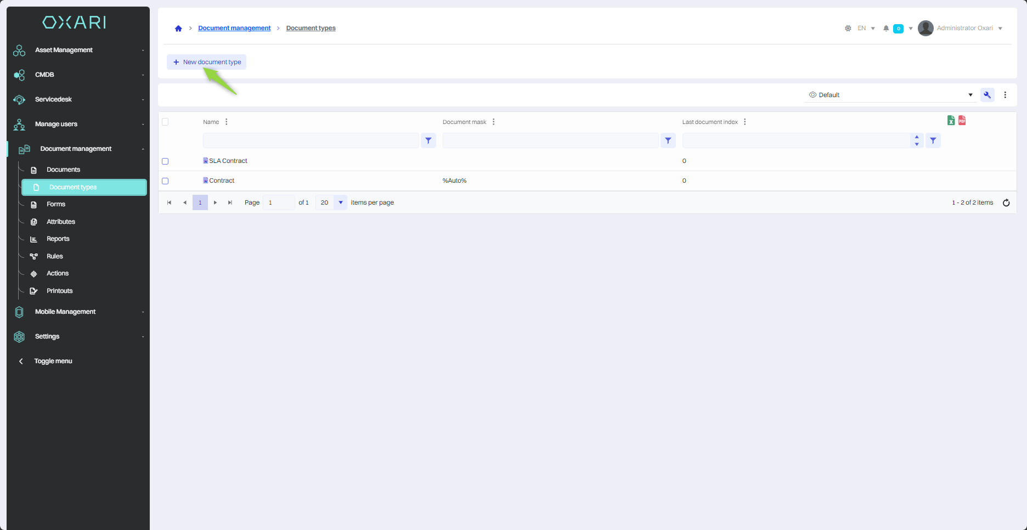Export table to Excel icon
The height and width of the screenshot is (530, 1027).
[951, 121]
